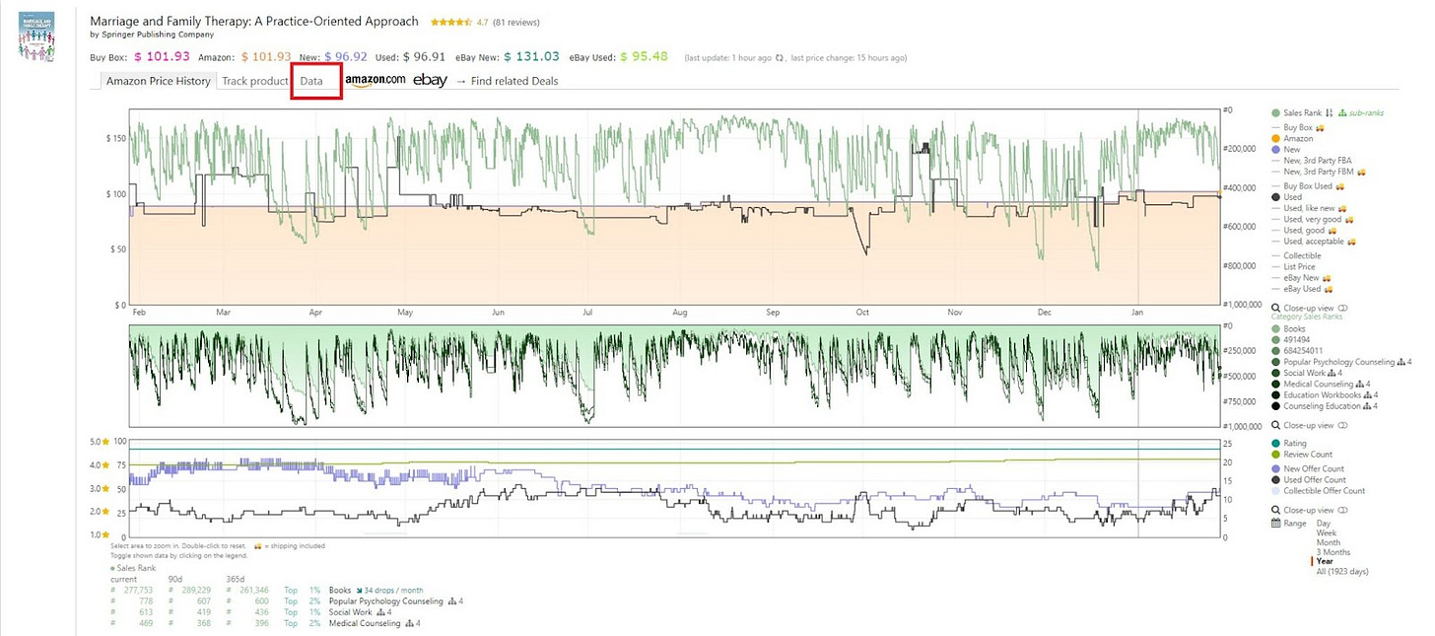Open the Data tab
The width and height of the screenshot is (1435, 636).
(x=311, y=81)
